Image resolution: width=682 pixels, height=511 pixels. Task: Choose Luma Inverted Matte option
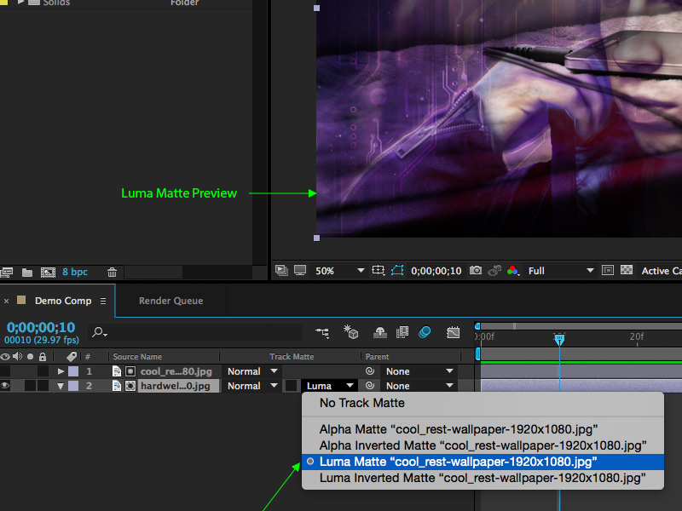coord(483,479)
